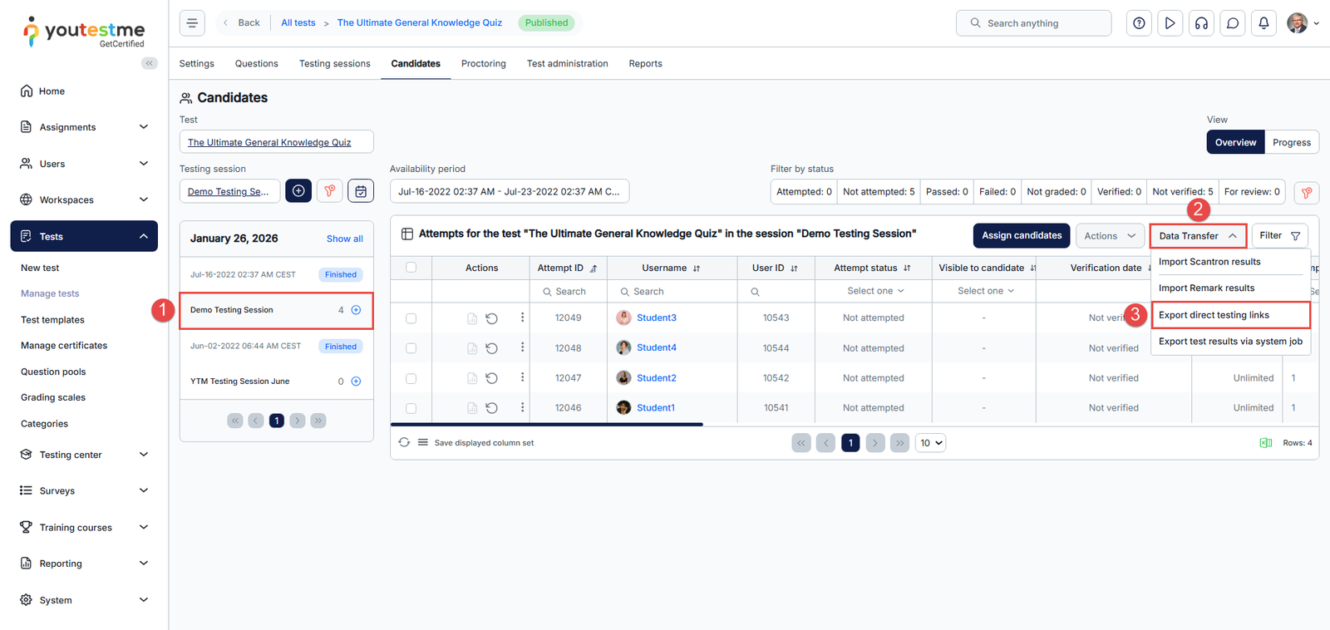Screen dimensions: 1330x630
Task: Open the Student2 username link
Action: click(x=656, y=378)
